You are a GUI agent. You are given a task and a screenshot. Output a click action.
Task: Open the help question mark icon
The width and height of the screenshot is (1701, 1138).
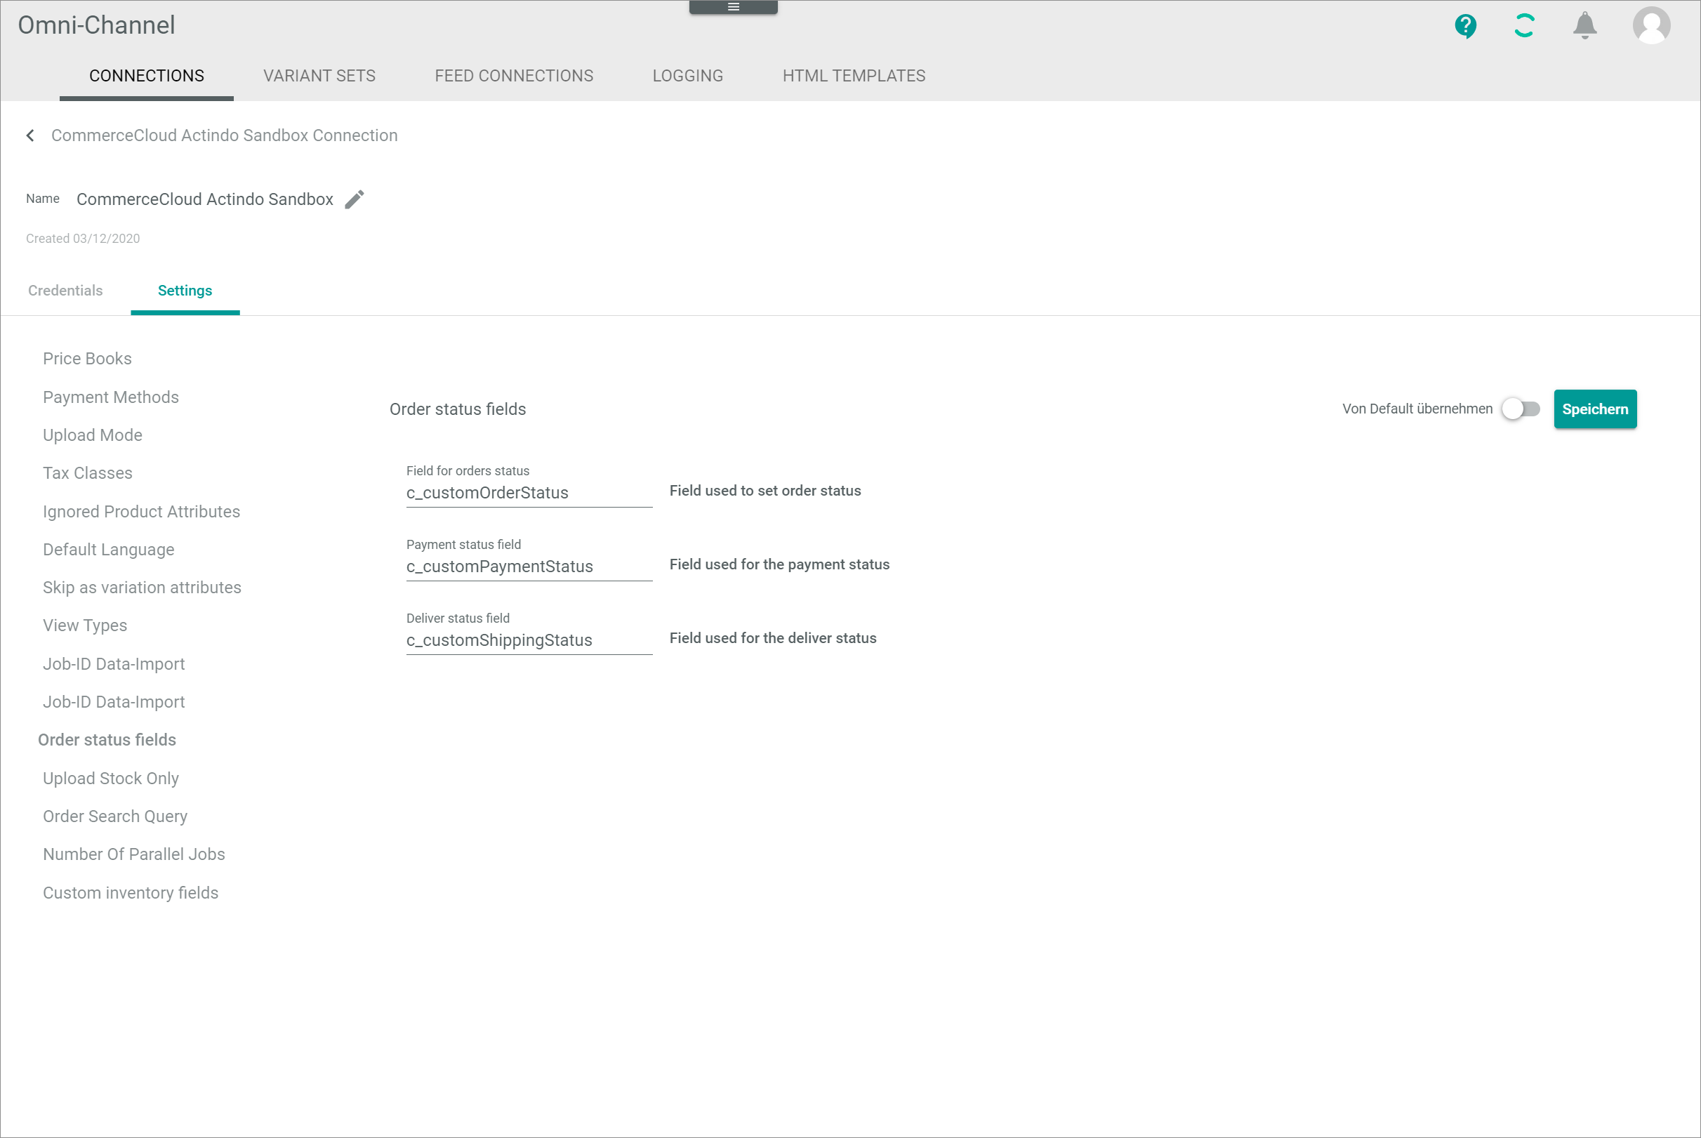pos(1465,26)
